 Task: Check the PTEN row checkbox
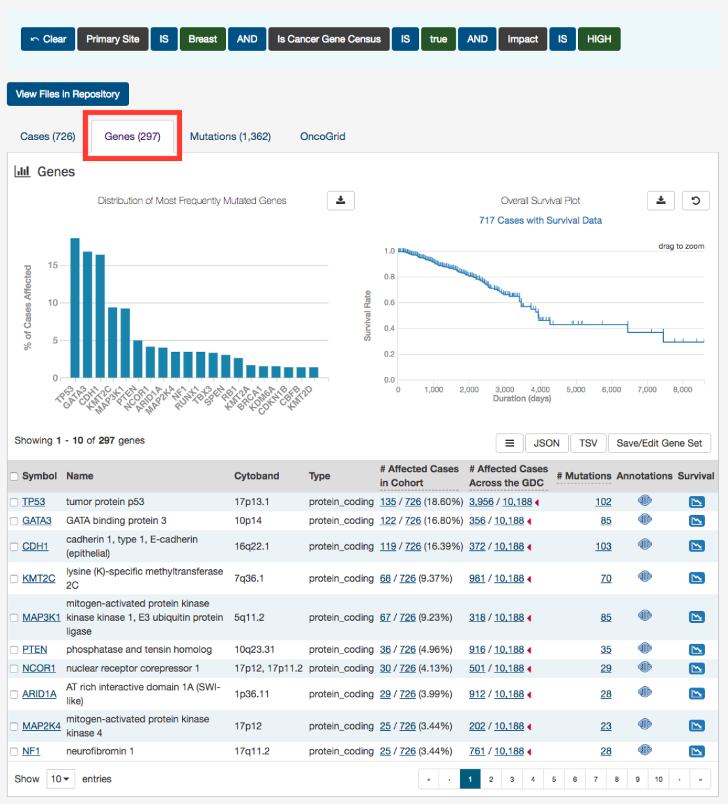click(14, 650)
